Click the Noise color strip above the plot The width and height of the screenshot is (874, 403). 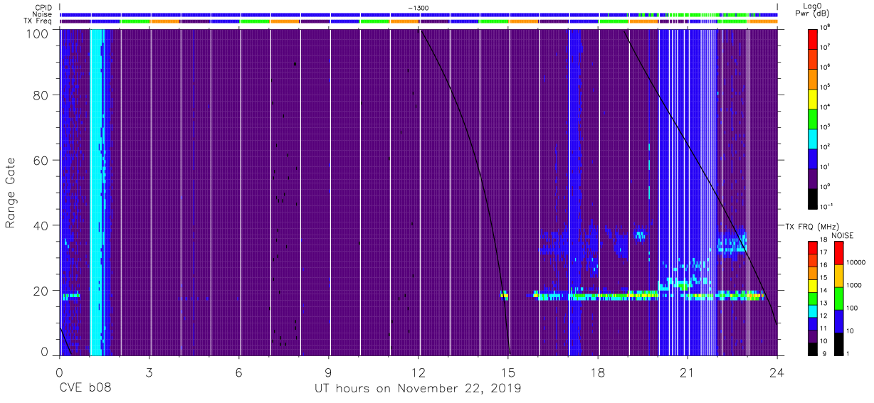coord(418,14)
